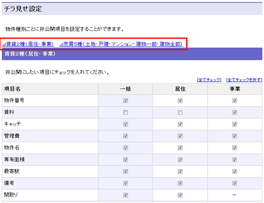
Task: Toggle 専有面積 checkbox in 一括 column
Action: pyautogui.click(x=125, y=159)
